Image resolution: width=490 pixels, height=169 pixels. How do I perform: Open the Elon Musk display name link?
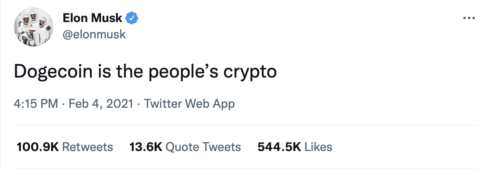point(92,18)
